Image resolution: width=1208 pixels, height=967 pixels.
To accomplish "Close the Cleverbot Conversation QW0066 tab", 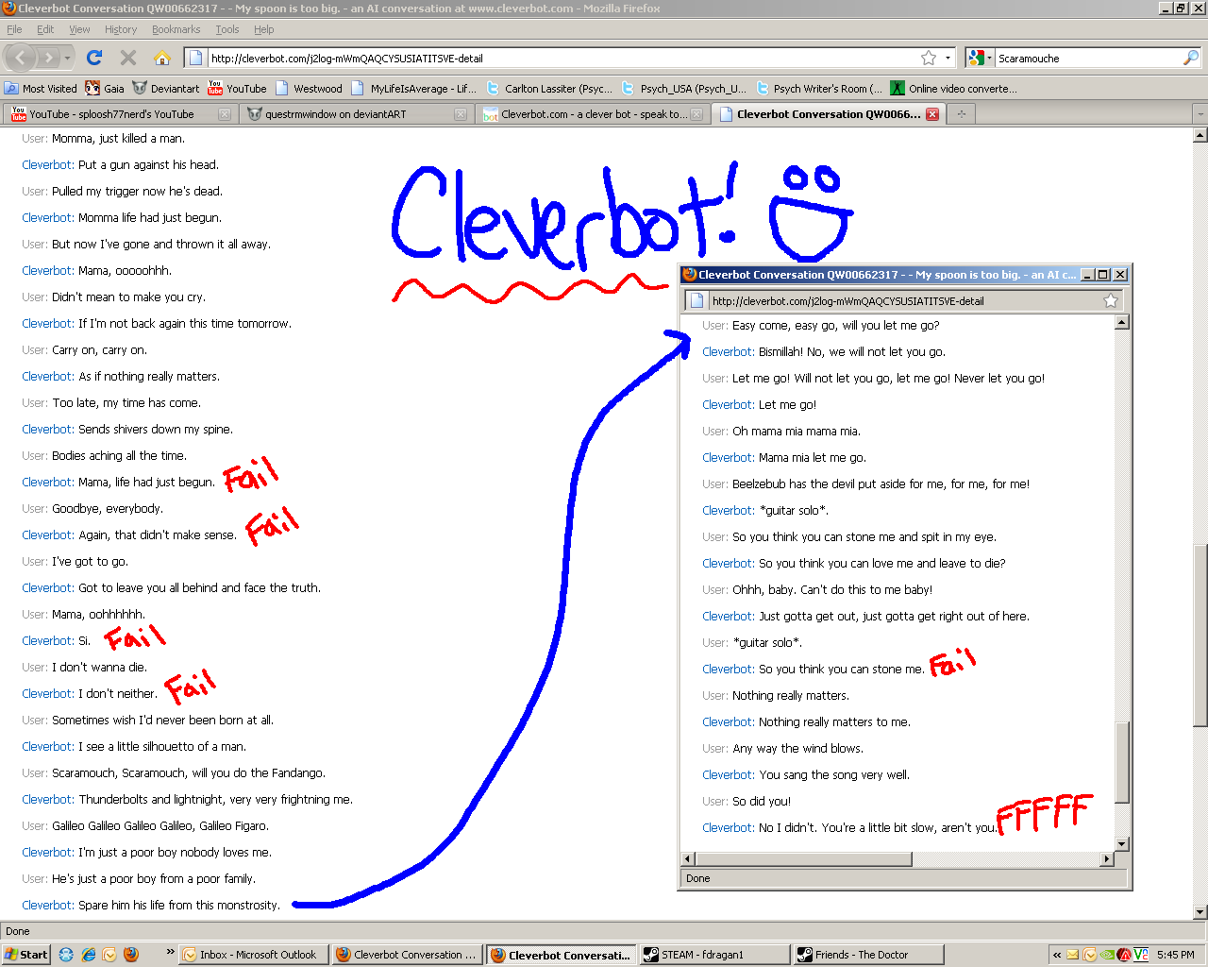I will coord(932,114).
